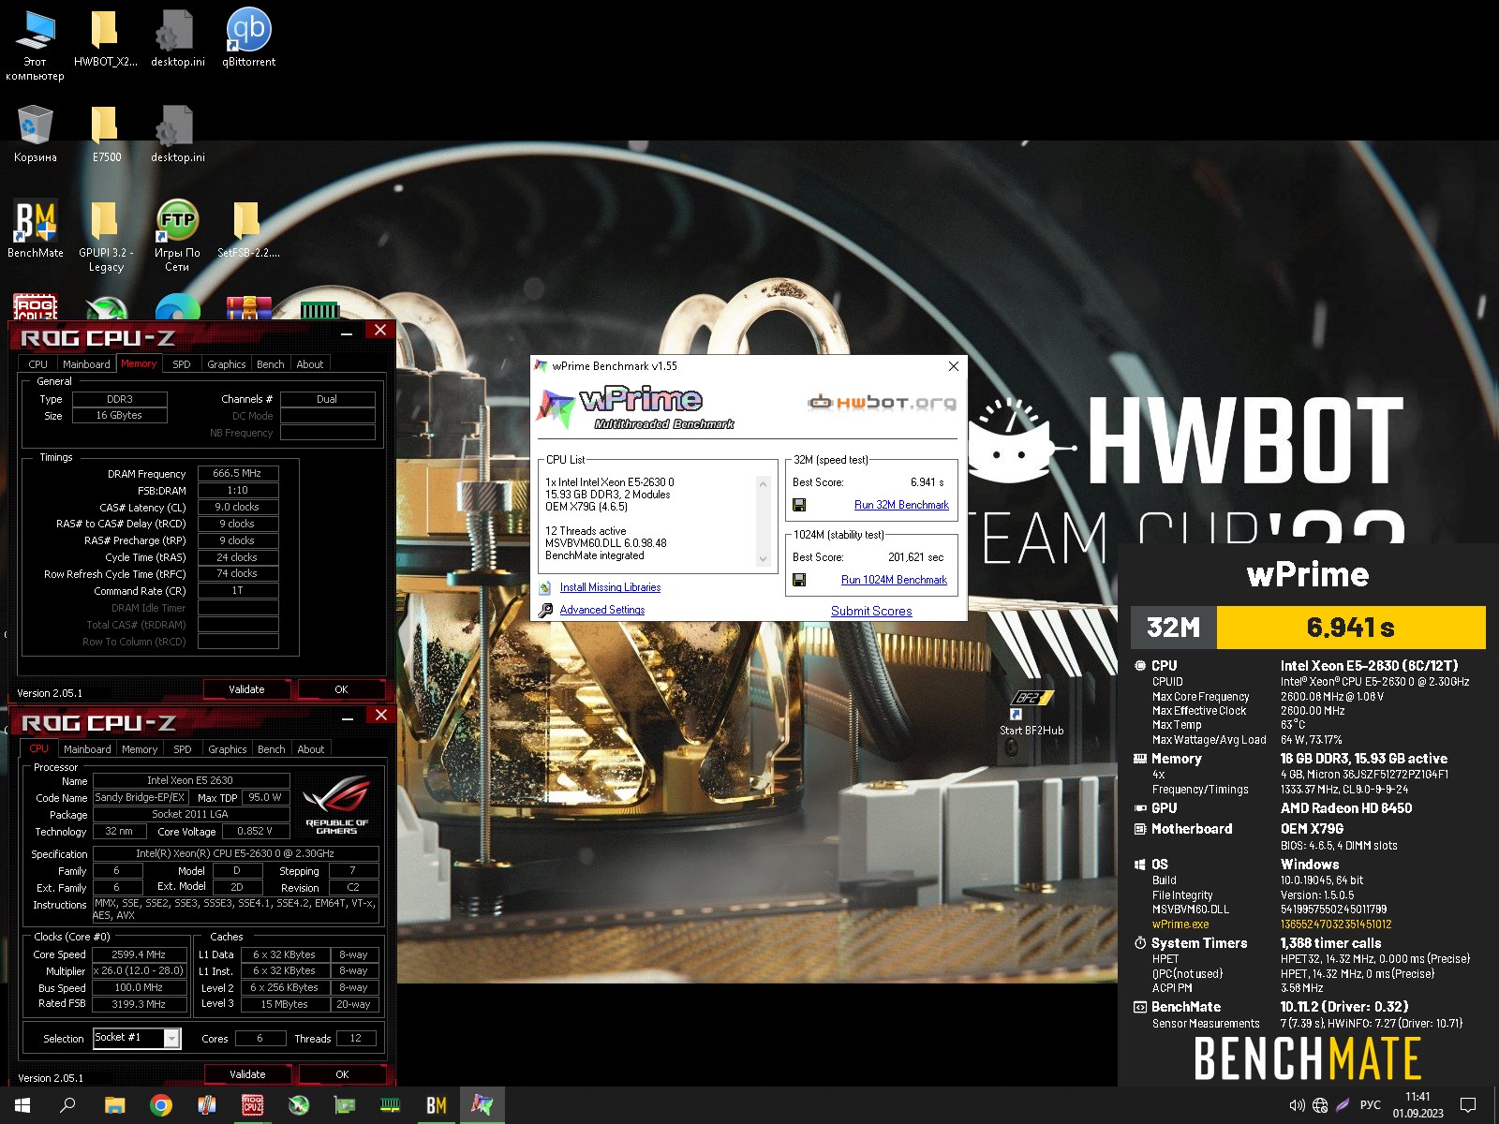Run the 32M Benchmark link
Screen dimensions: 1499x1124
901,505
